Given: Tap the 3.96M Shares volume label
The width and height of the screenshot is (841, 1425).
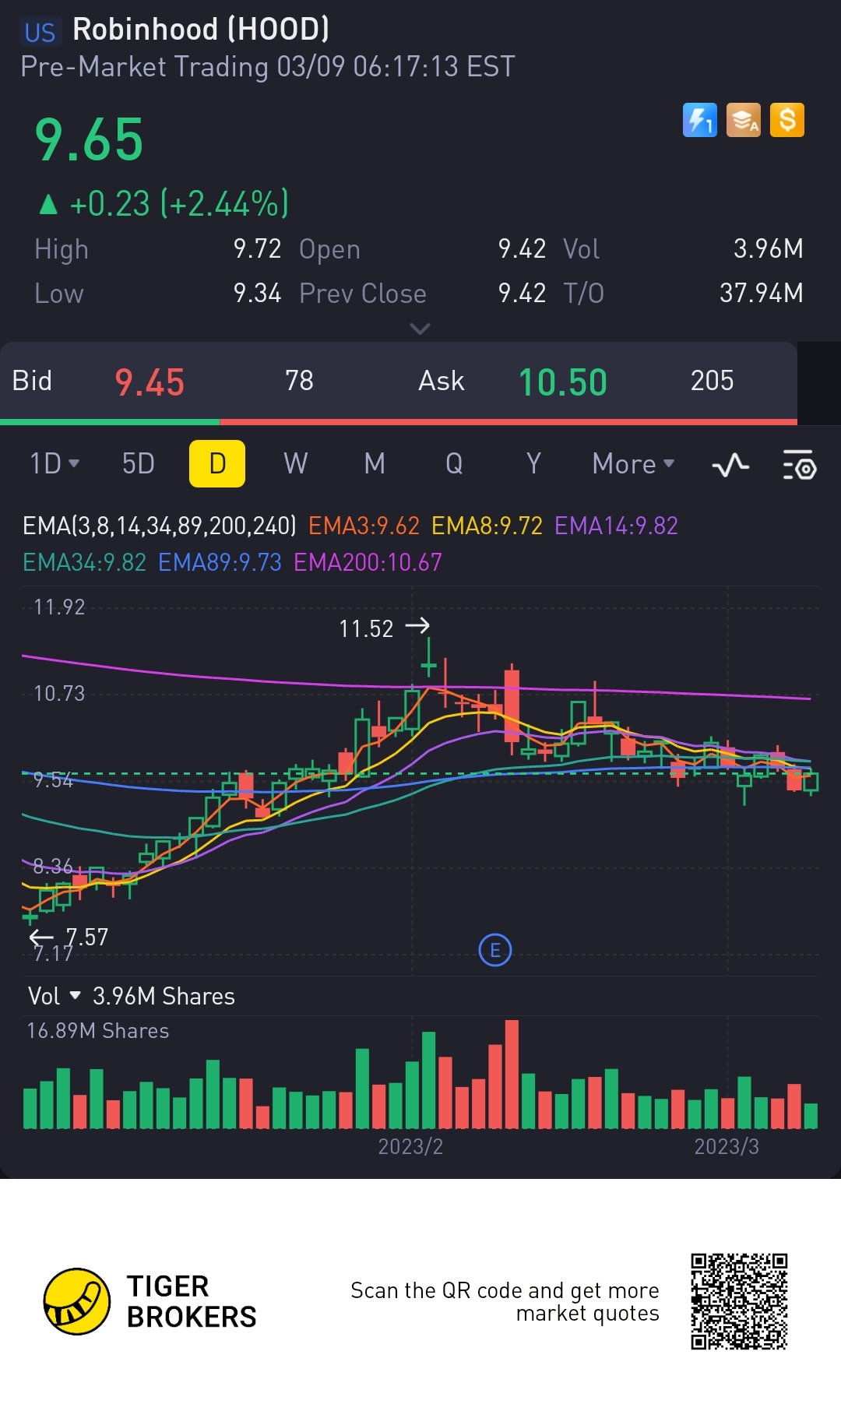Looking at the screenshot, I should tap(164, 996).
